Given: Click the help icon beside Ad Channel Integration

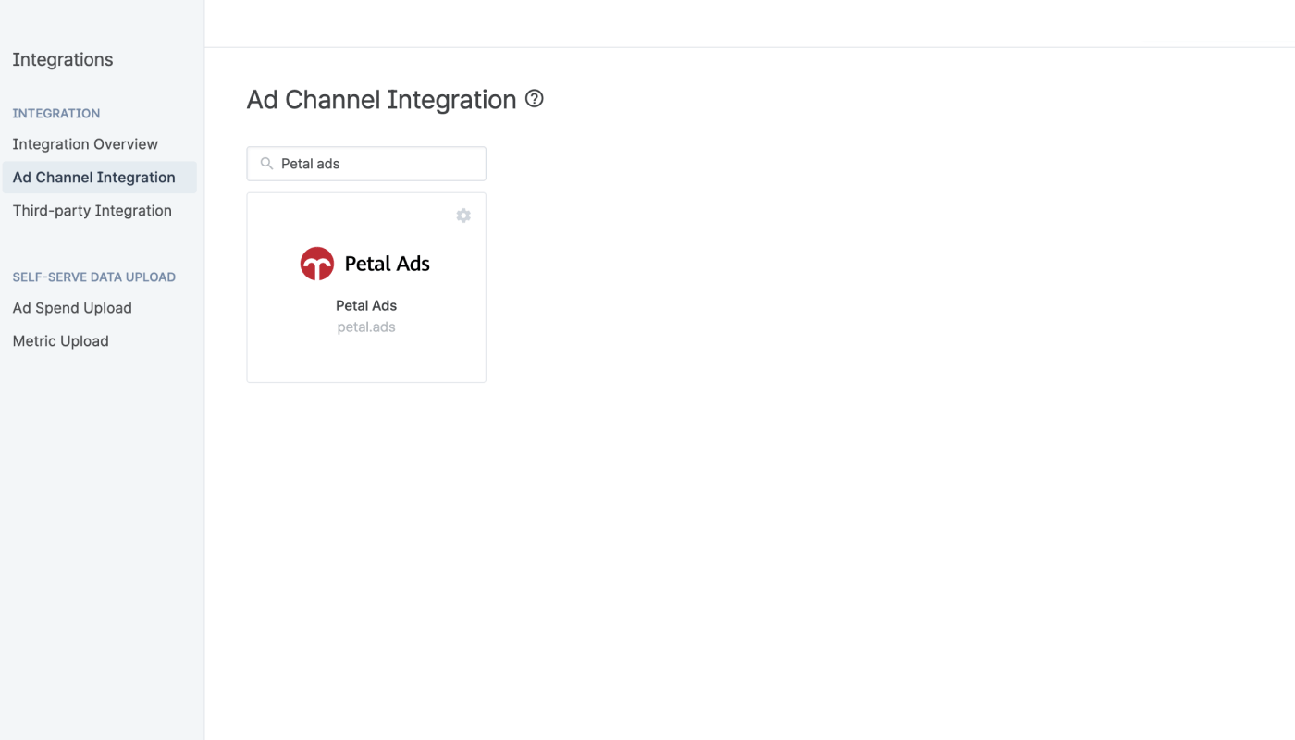Looking at the screenshot, I should tap(534, 99).
